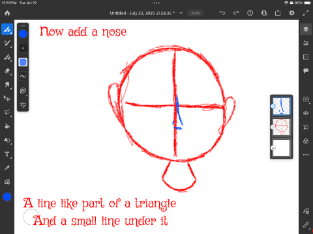
Task: Click the battery status indicator
Action: [308, 3]
